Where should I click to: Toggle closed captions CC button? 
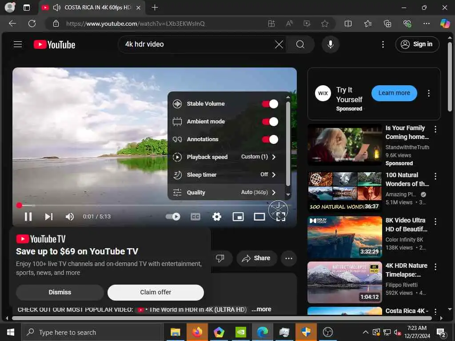[x=196, y=217]
